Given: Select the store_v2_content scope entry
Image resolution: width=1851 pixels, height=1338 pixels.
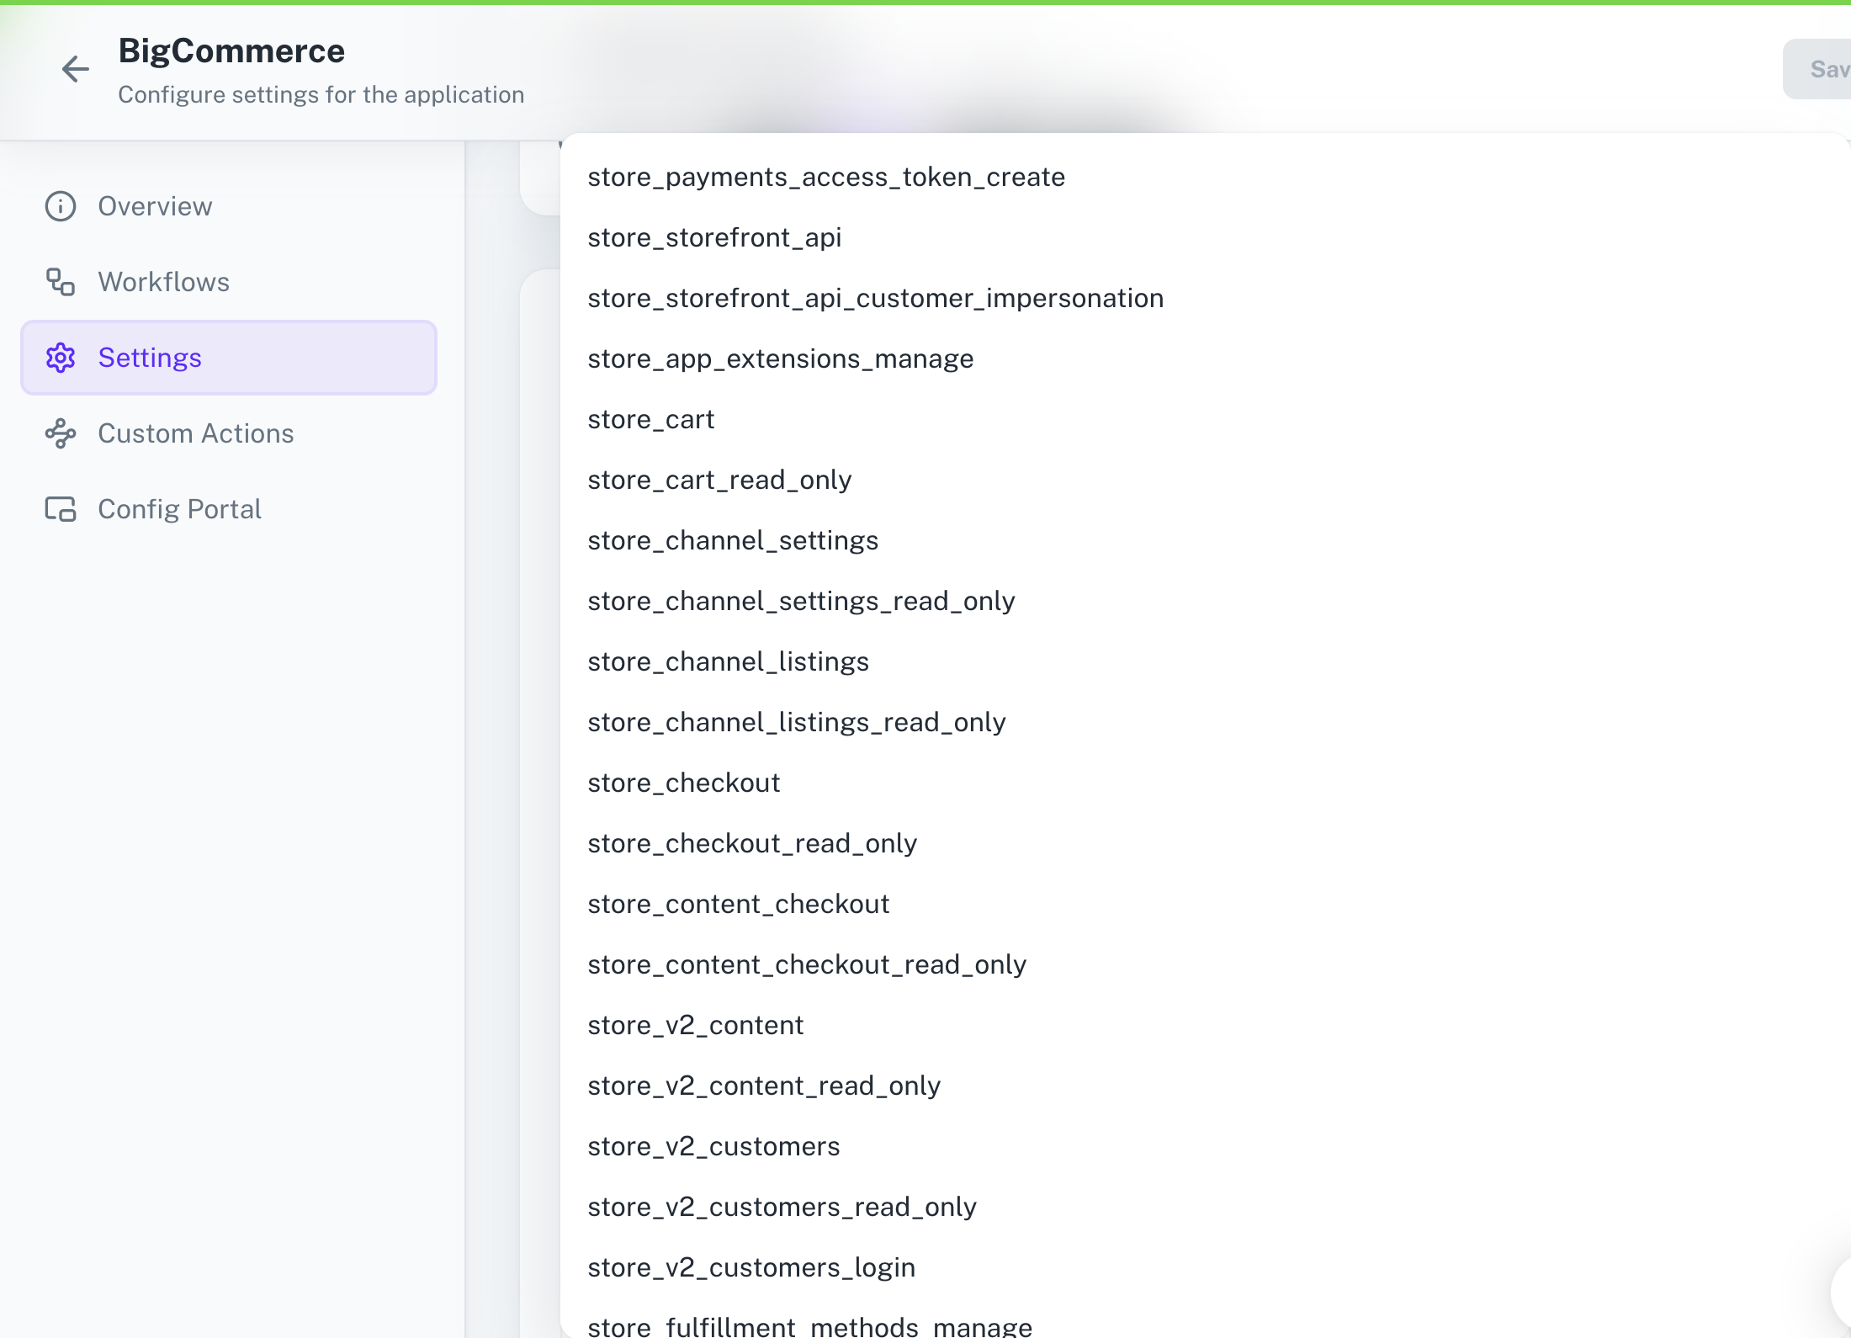Looking at the screenshot, I should (695, 1024).
